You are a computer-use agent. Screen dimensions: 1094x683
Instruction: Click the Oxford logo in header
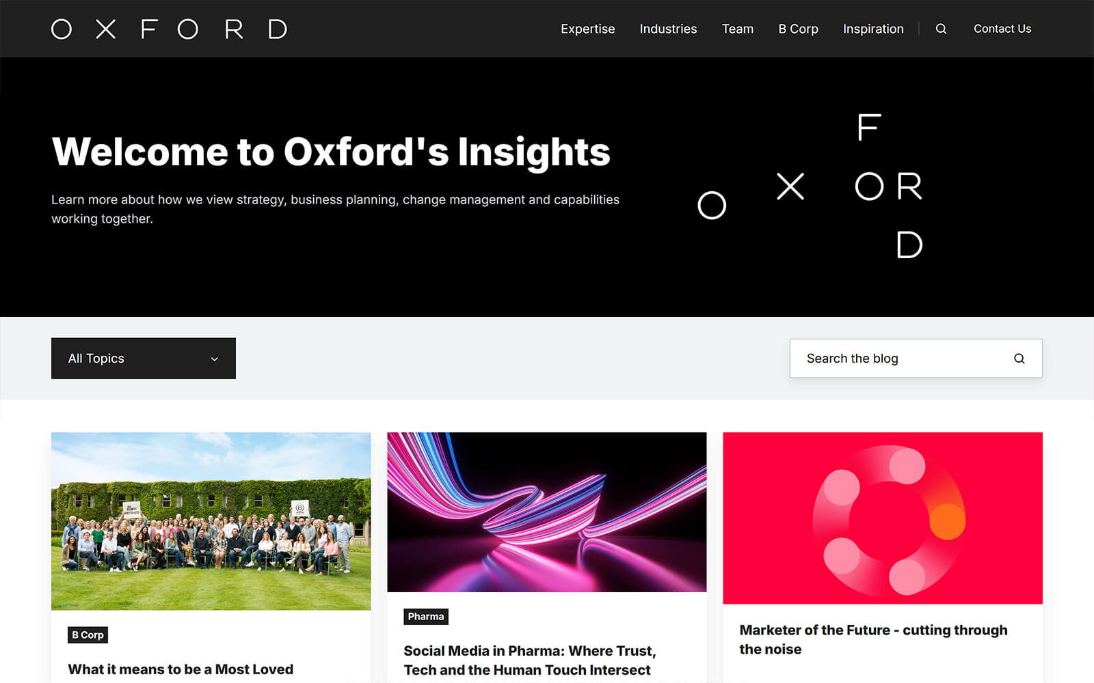[169, 29]
